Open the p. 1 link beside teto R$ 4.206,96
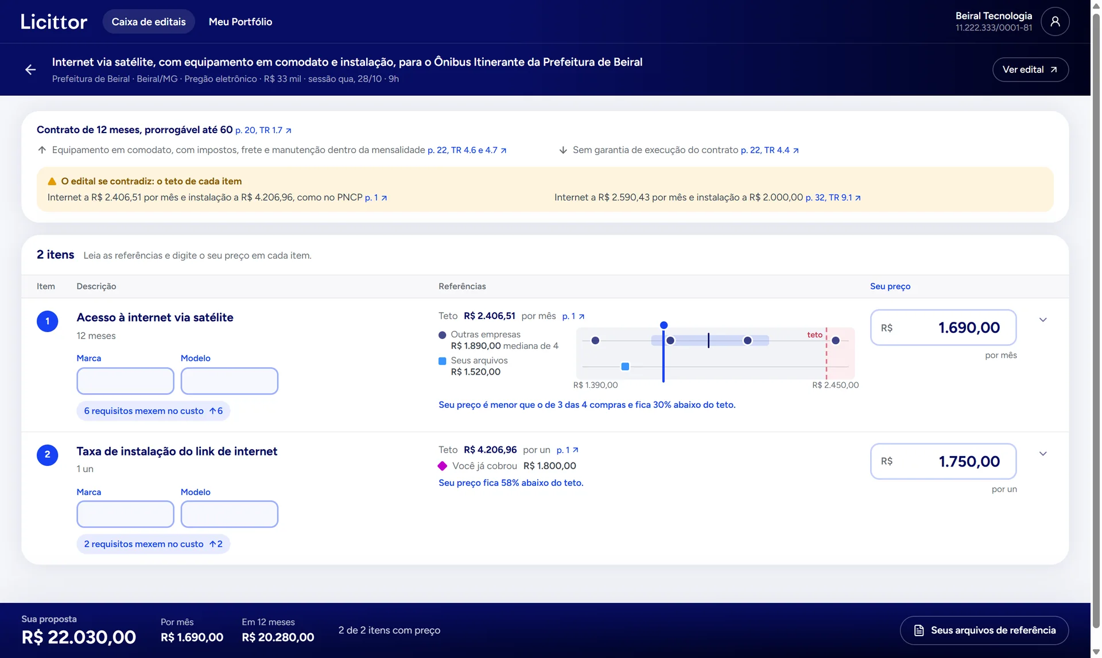 click(x=568, y=450)
